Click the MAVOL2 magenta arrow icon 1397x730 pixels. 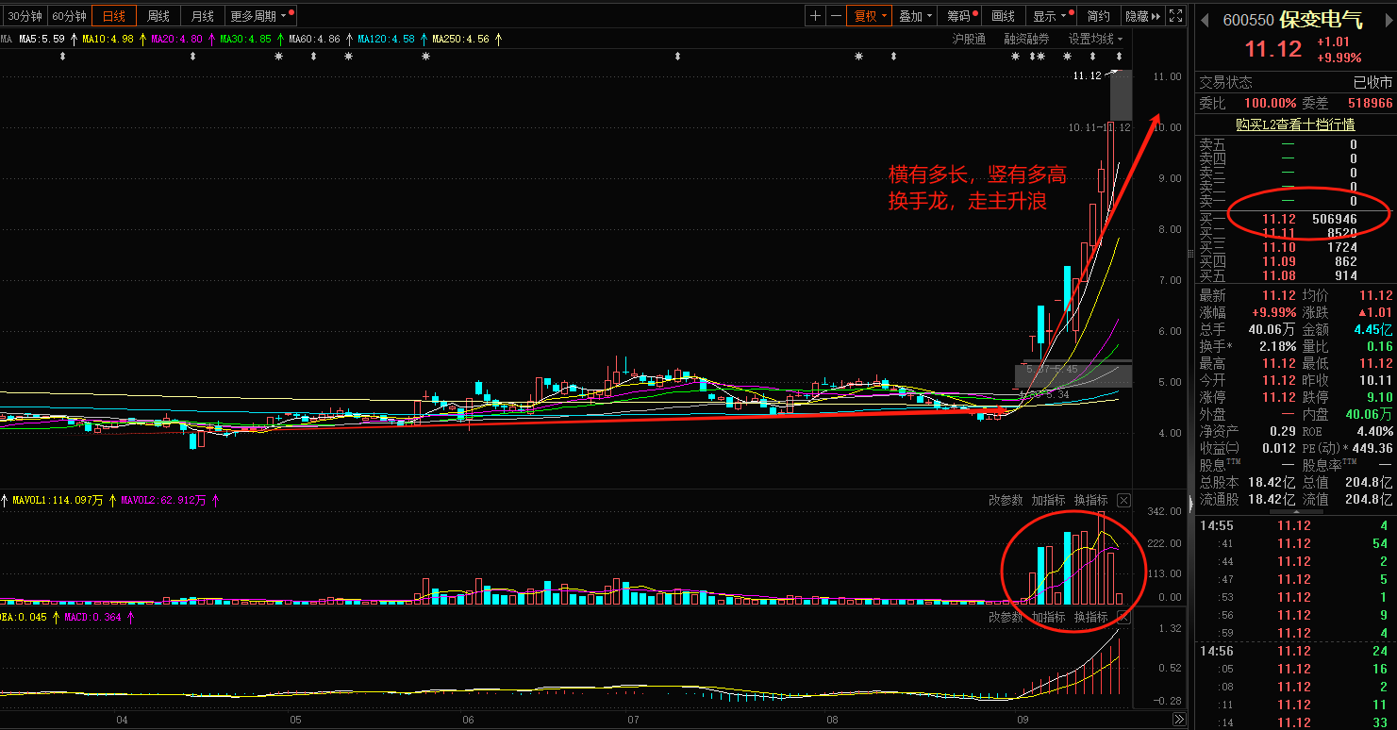215,500
